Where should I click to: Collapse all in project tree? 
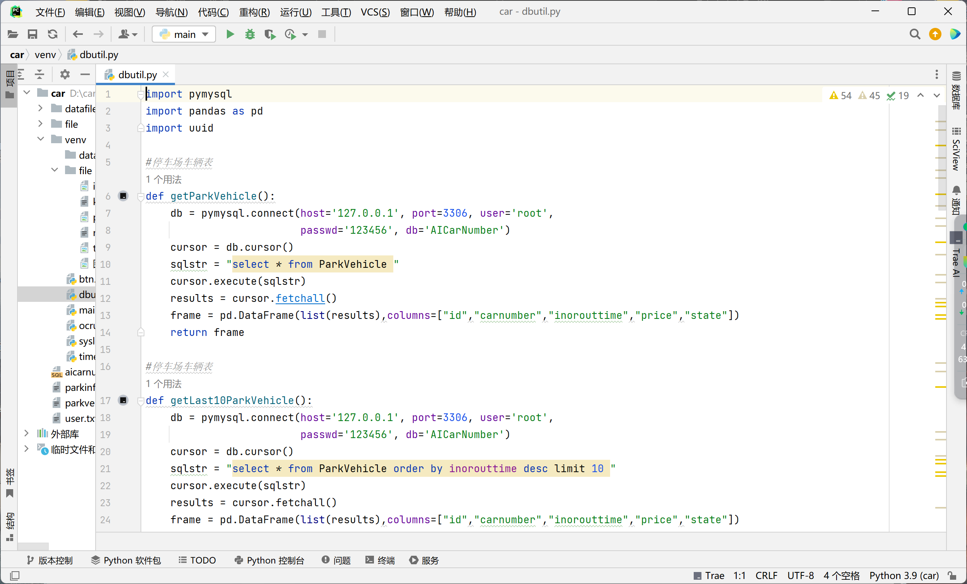pyautogui.click(x=39, y=74)
